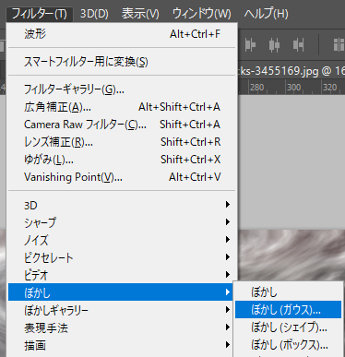Open Camera Raw フィルター(C)...
This screenshot has width=345, height=357.
122,125
